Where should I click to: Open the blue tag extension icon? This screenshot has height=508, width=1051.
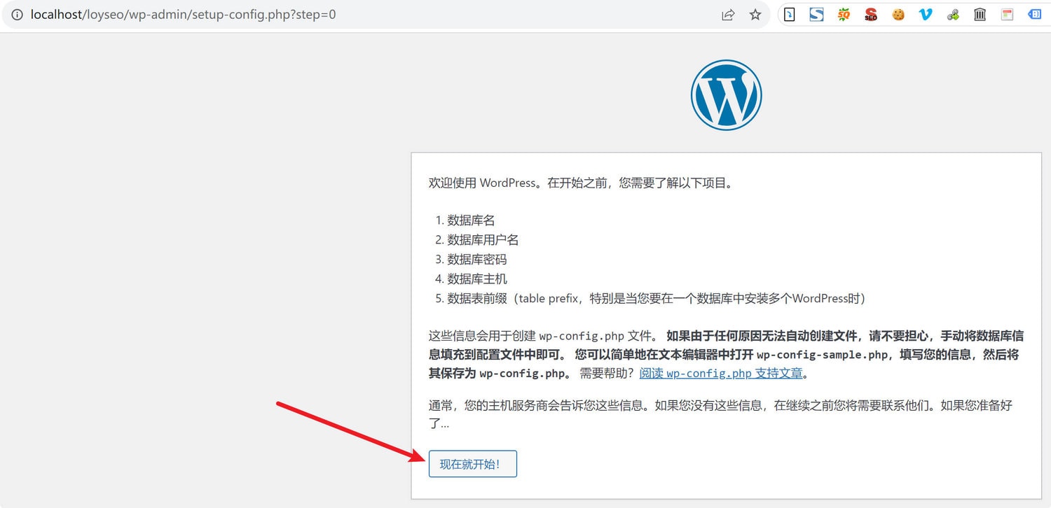(1034, 14)
